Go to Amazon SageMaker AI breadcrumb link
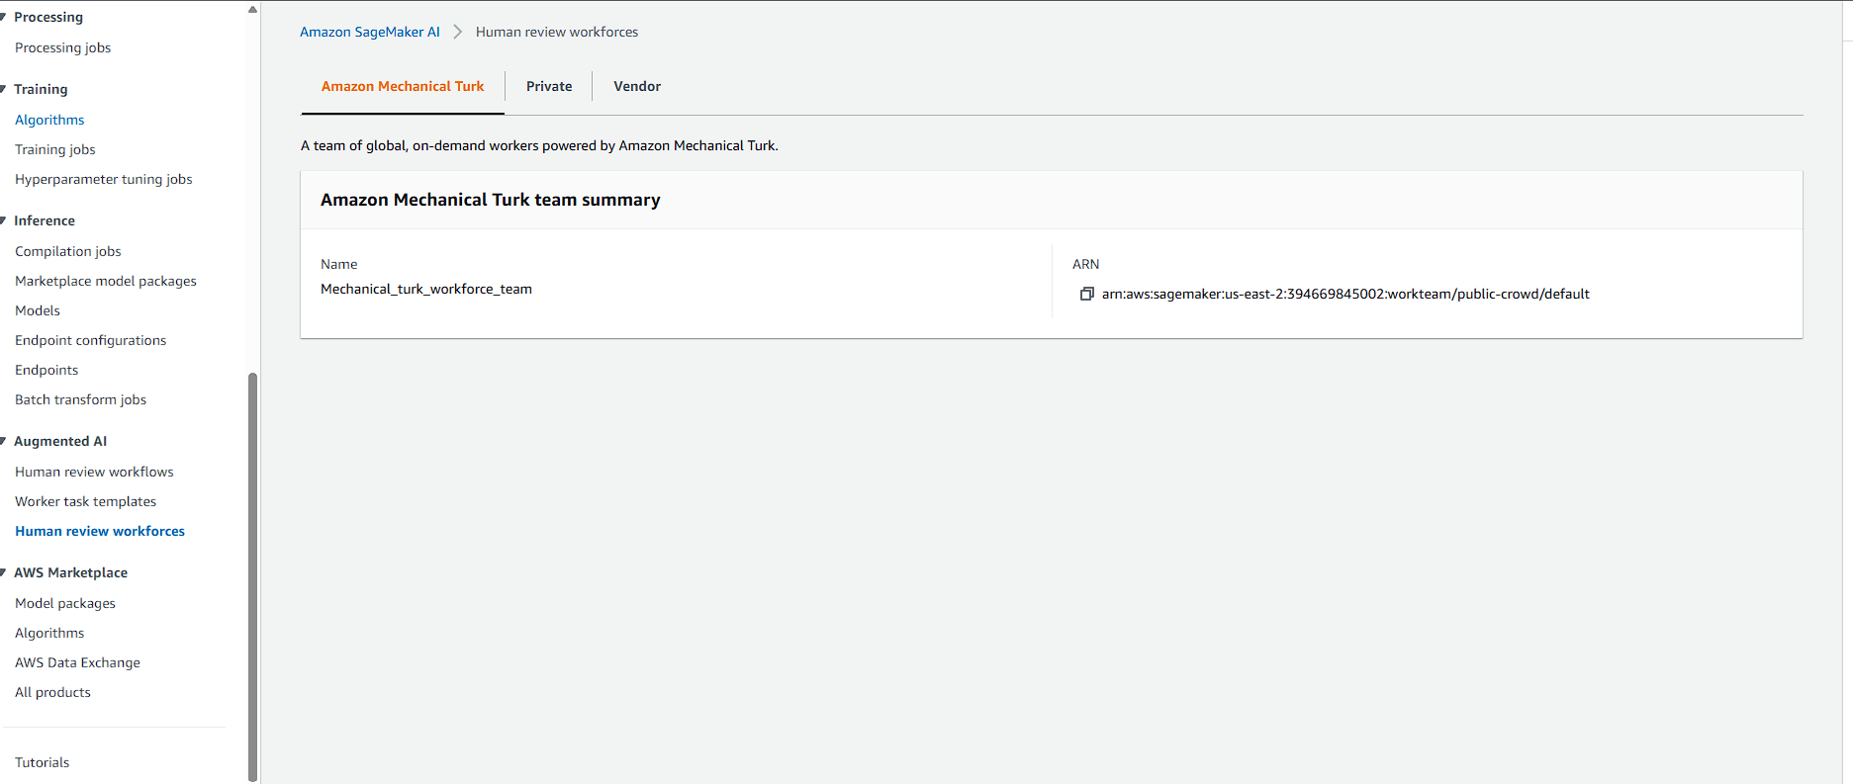 tap(370, 32)
